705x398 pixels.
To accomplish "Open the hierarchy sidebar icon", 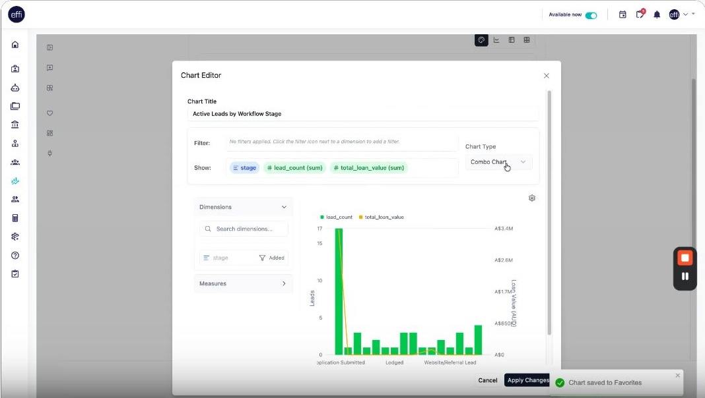I will [15, 143].
